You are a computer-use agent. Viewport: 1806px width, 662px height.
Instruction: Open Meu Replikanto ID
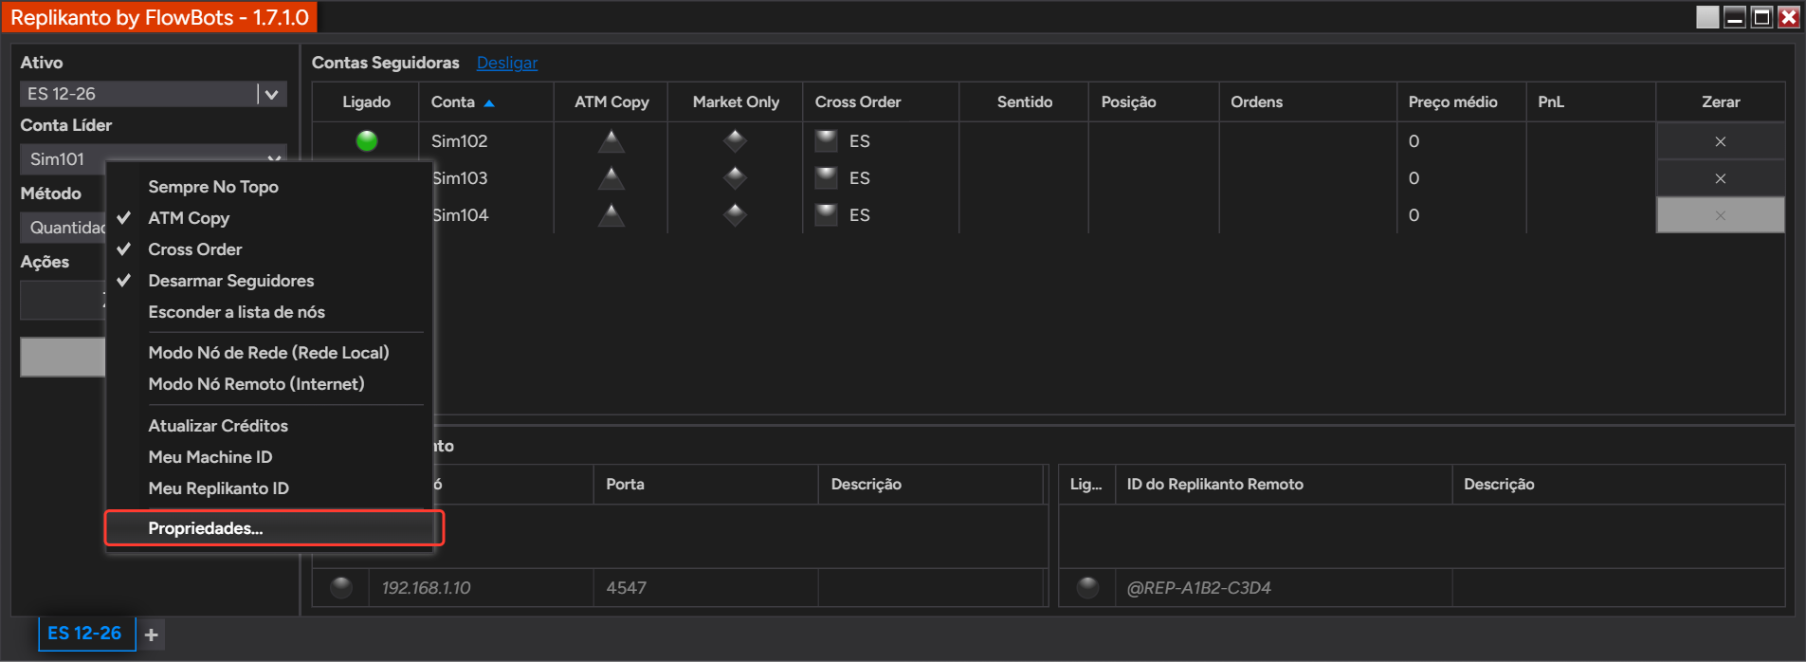pyautogui.click(x=269, y=488)
